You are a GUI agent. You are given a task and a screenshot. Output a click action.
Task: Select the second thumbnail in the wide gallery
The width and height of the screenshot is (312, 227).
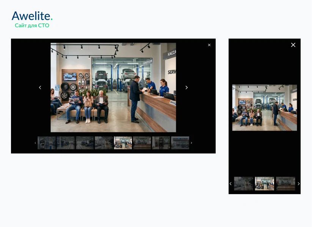[66, 143]
